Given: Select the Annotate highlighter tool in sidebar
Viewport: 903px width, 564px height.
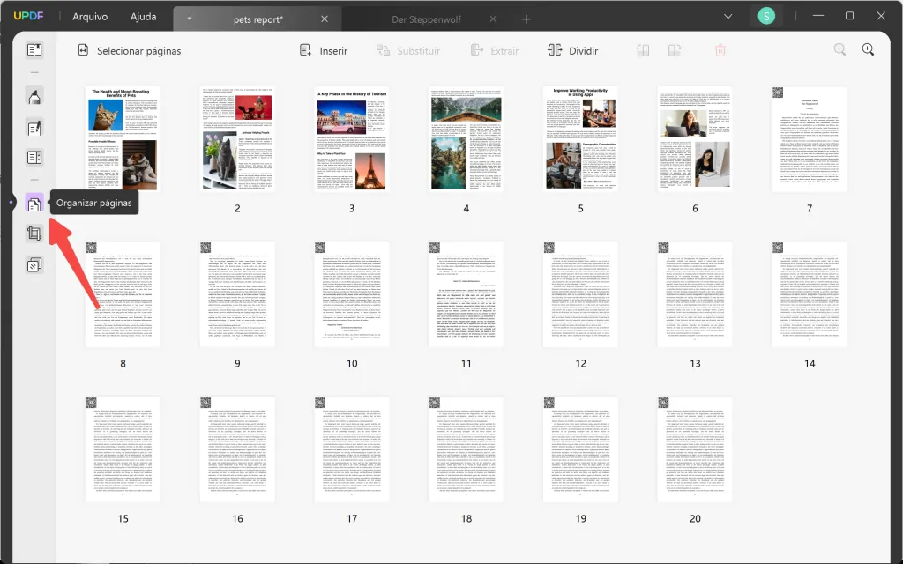Looking at the screenshot, I should [34, 97].
